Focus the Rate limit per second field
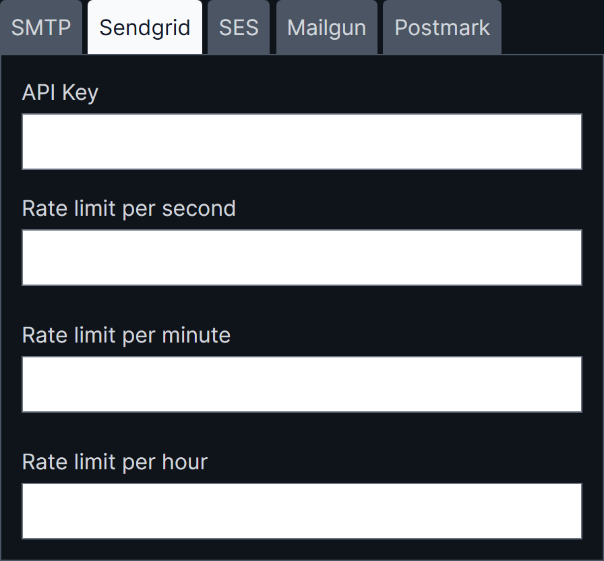Viewport: 604px width, 561px height. tap(302, 258)
